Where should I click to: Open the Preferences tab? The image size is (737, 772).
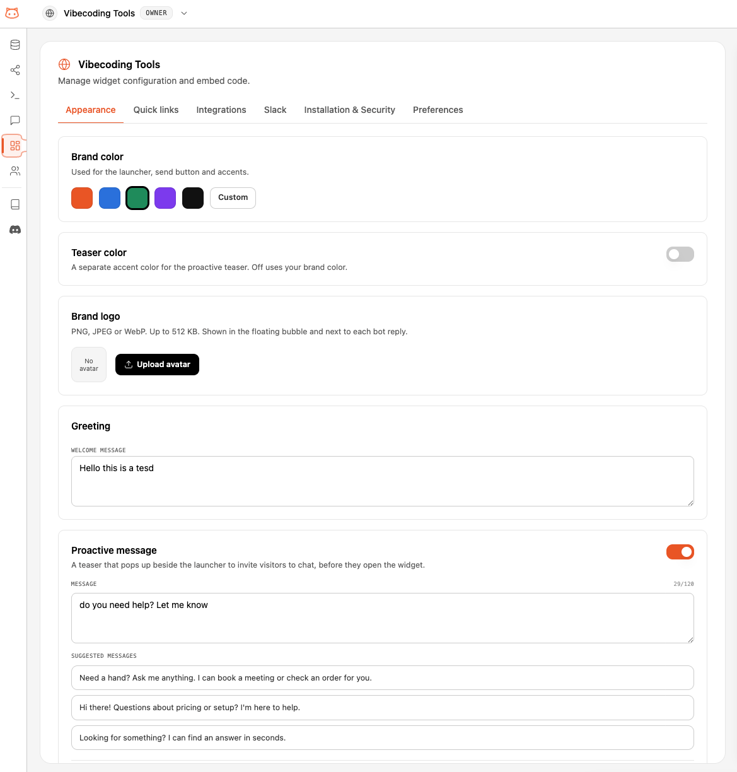pos(438,110)
